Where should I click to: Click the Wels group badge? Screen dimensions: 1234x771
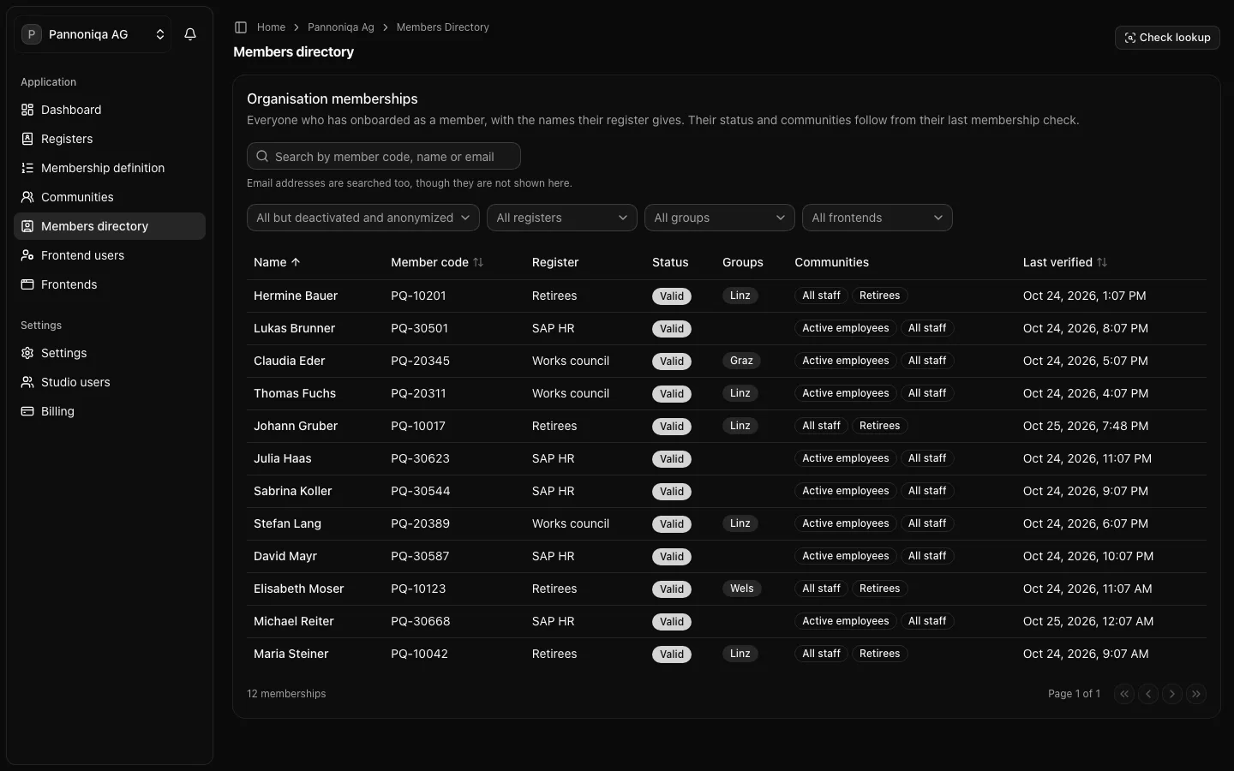[741, 589]
